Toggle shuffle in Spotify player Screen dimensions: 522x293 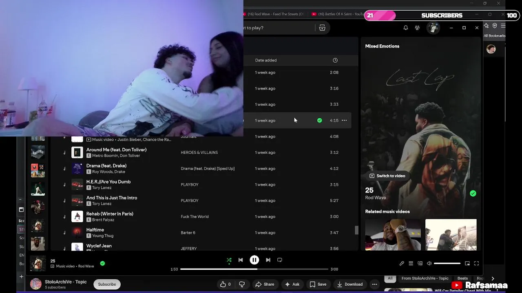(x=229, y=260)
